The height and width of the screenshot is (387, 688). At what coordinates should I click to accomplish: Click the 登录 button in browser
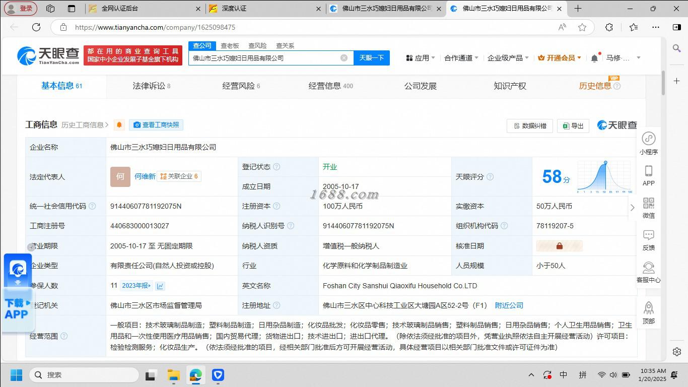coord(21,9)
